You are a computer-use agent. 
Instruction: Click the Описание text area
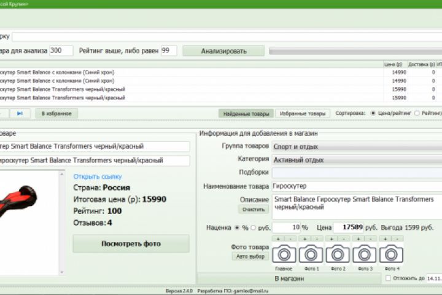(x=357, y=206)
